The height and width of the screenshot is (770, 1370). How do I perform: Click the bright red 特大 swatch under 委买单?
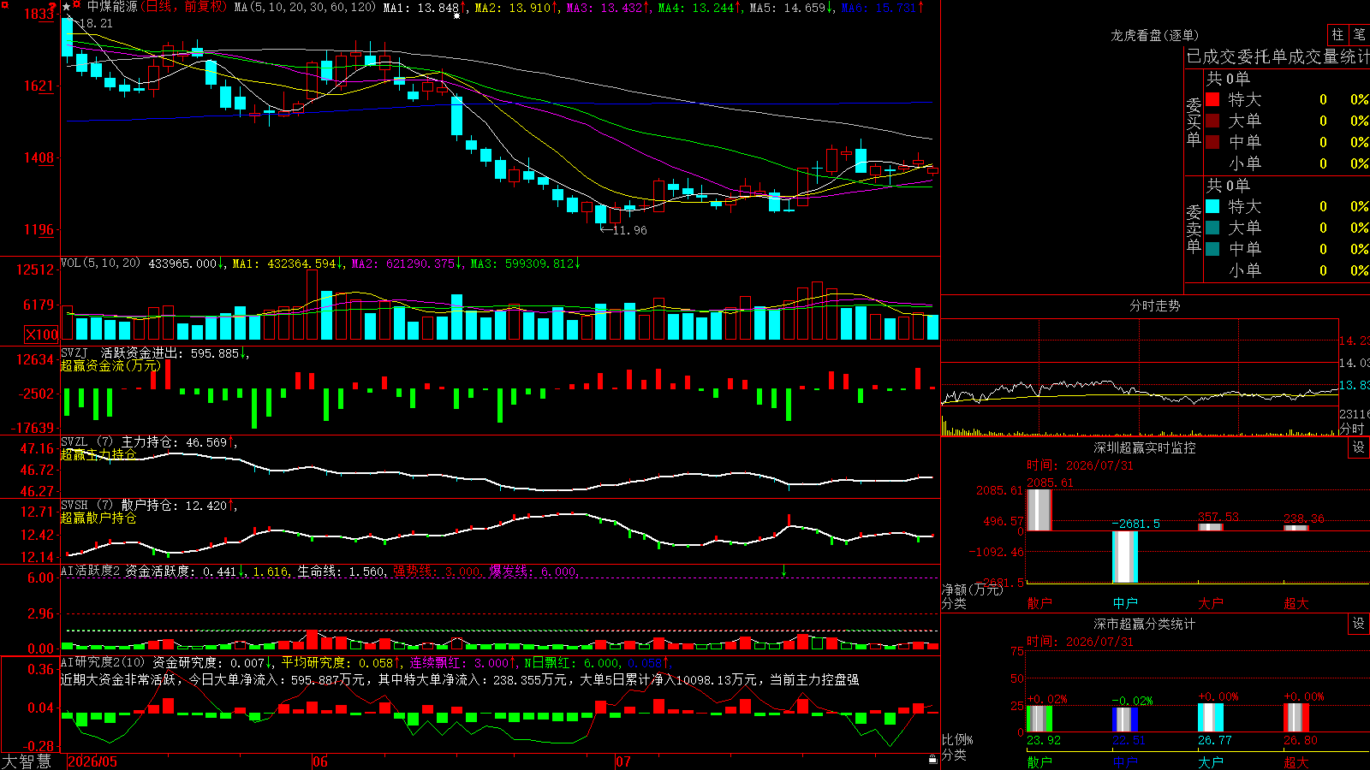(1212, 99)
